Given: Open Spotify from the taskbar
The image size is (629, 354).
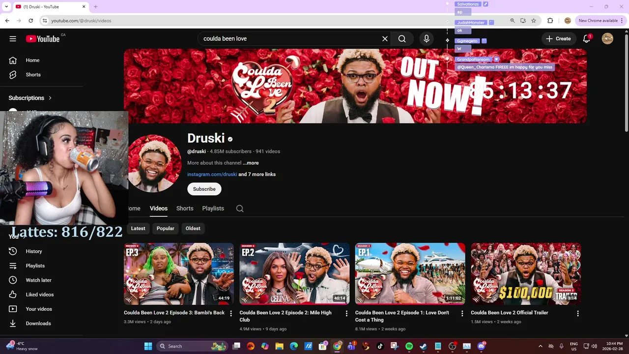Looking at the screenshot, I should tap(409, 346).
